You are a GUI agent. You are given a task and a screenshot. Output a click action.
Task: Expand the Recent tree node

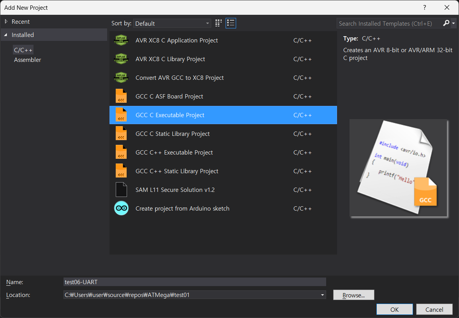[6, 22]
